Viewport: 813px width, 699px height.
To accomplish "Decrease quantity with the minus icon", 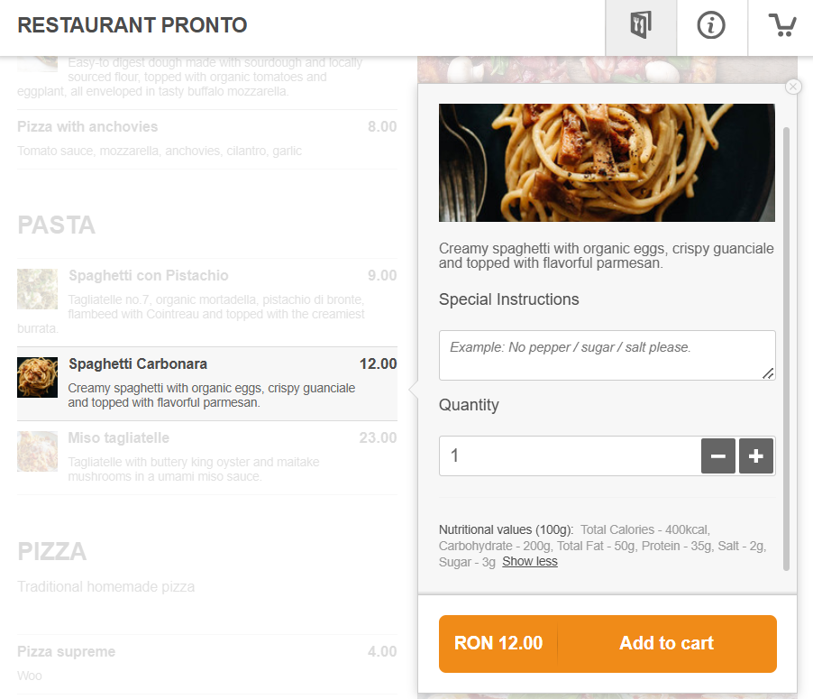I will point(717,455).
